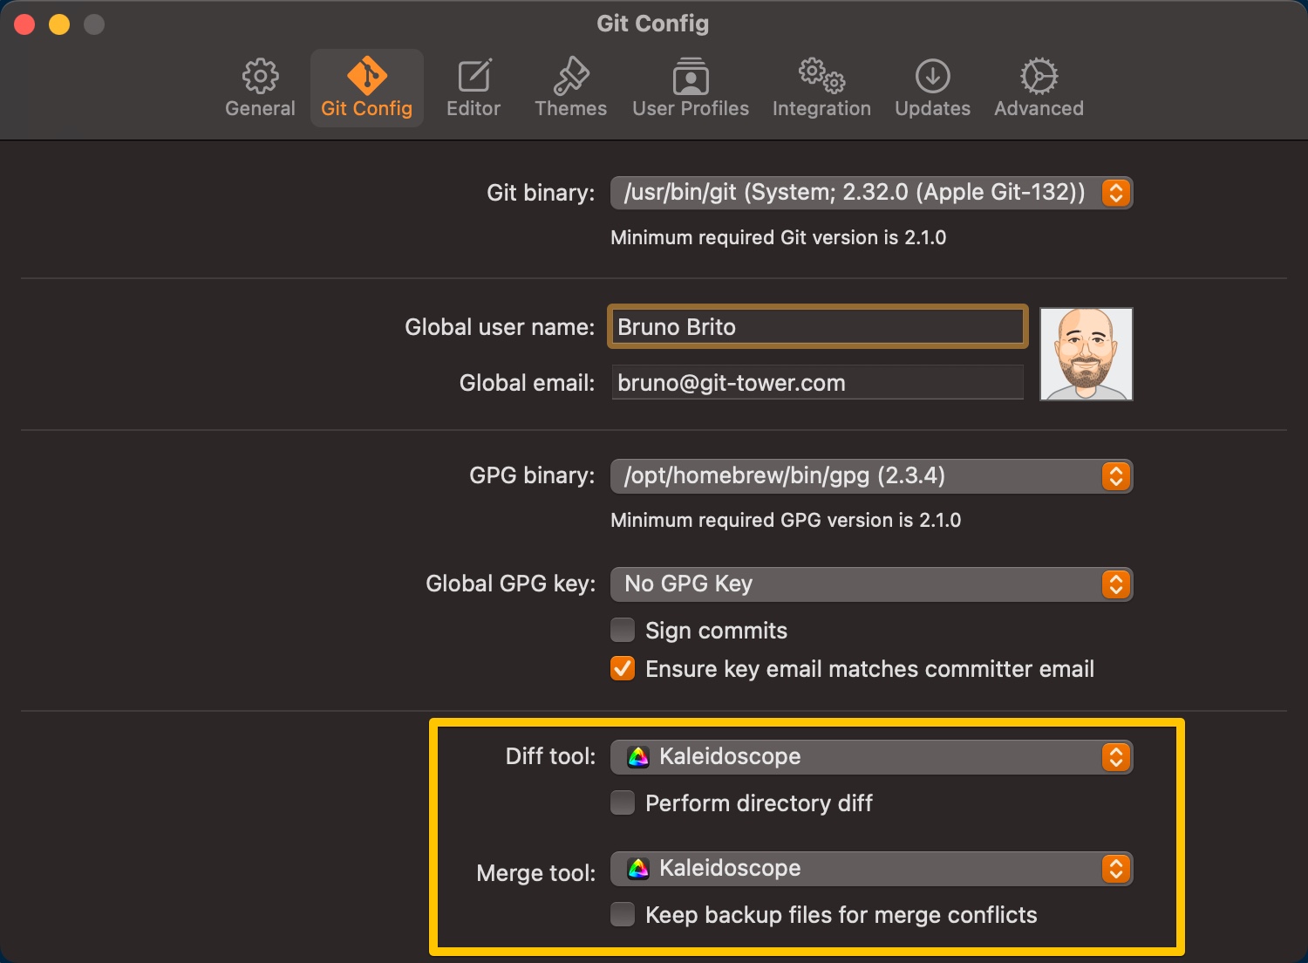The width and height of the screenshot is (1308, 963).
Task: Enable the Sign commits checkbox
Action: coord(623,630)
